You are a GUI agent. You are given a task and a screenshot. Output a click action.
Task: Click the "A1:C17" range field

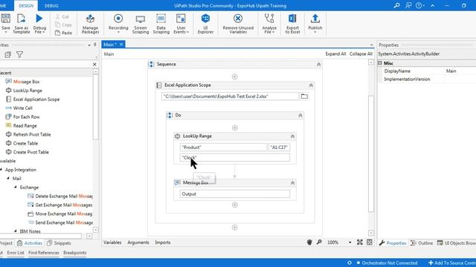279,148
